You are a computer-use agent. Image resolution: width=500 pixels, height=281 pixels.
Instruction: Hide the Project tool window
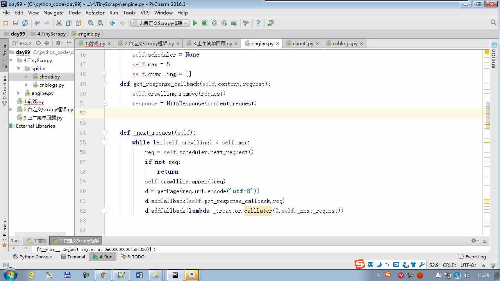pyautogui.click(x=69, y=43)
